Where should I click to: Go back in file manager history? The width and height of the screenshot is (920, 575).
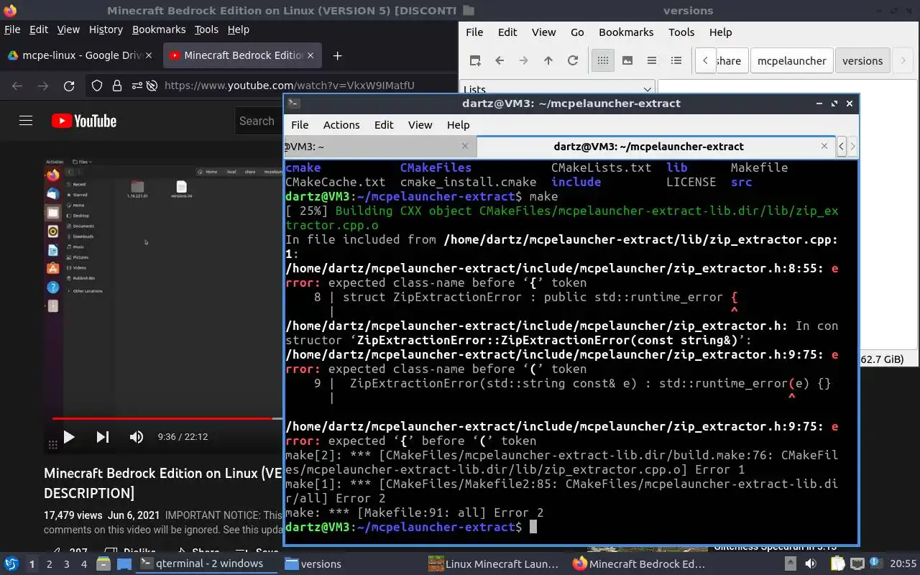coord(500,60)
